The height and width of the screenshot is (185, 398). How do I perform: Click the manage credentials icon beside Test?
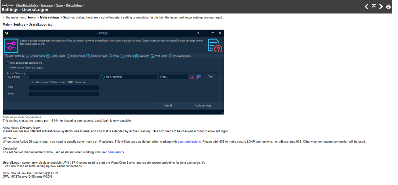pos(199,77)
